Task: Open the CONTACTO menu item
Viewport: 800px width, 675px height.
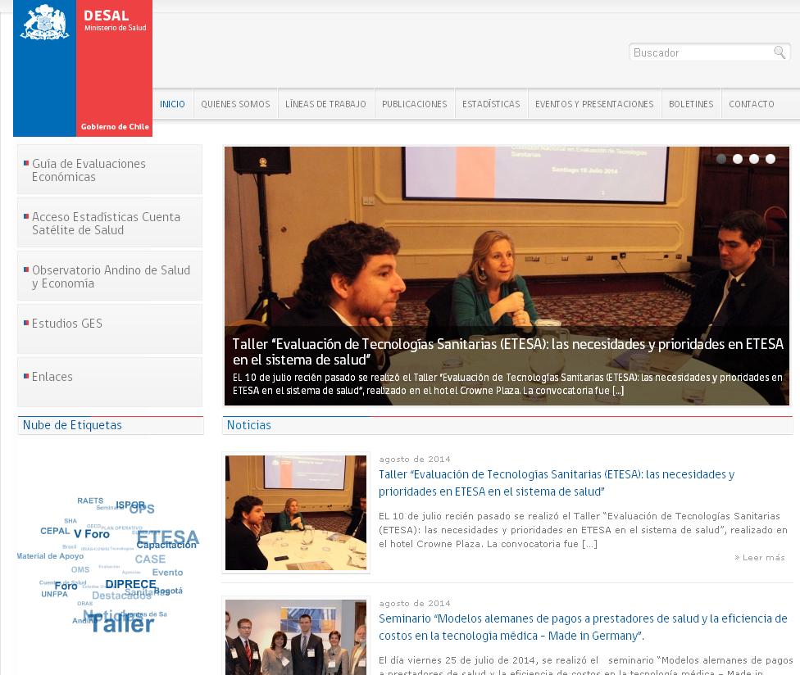Action: 751,104
